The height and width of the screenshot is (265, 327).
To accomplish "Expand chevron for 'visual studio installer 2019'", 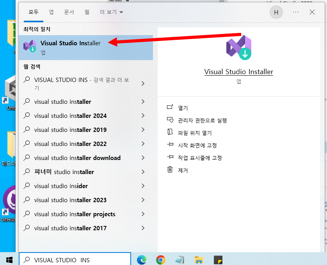I will (x=143, y=130).
